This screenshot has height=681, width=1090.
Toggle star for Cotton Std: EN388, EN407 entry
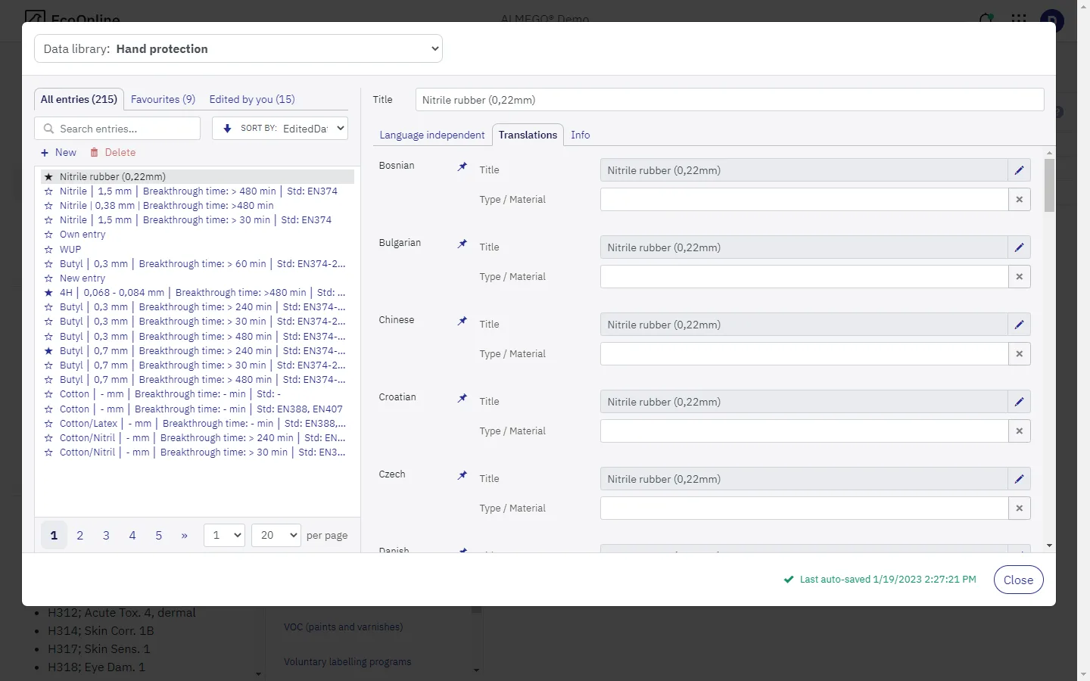pos(48,409)
